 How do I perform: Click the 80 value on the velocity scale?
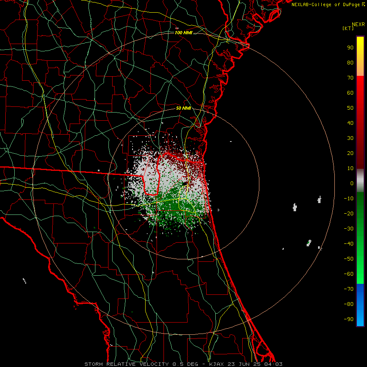[350, 63]
